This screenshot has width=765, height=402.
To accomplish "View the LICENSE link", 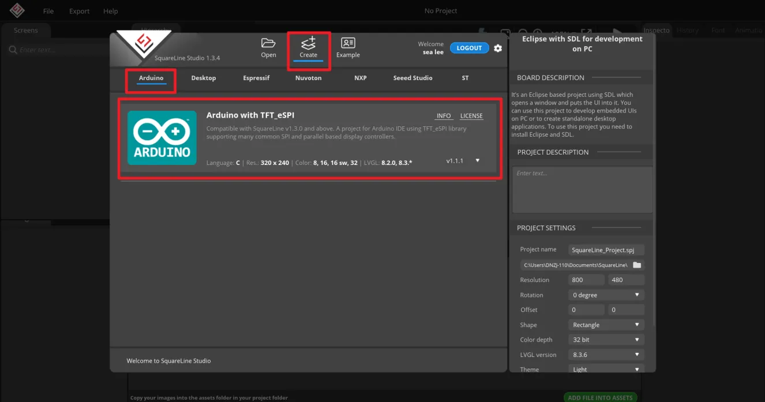I will coord(471,116).
